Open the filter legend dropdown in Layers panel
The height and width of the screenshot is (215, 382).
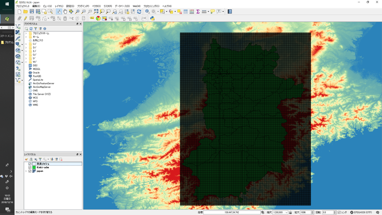click(x=48, y=159)
